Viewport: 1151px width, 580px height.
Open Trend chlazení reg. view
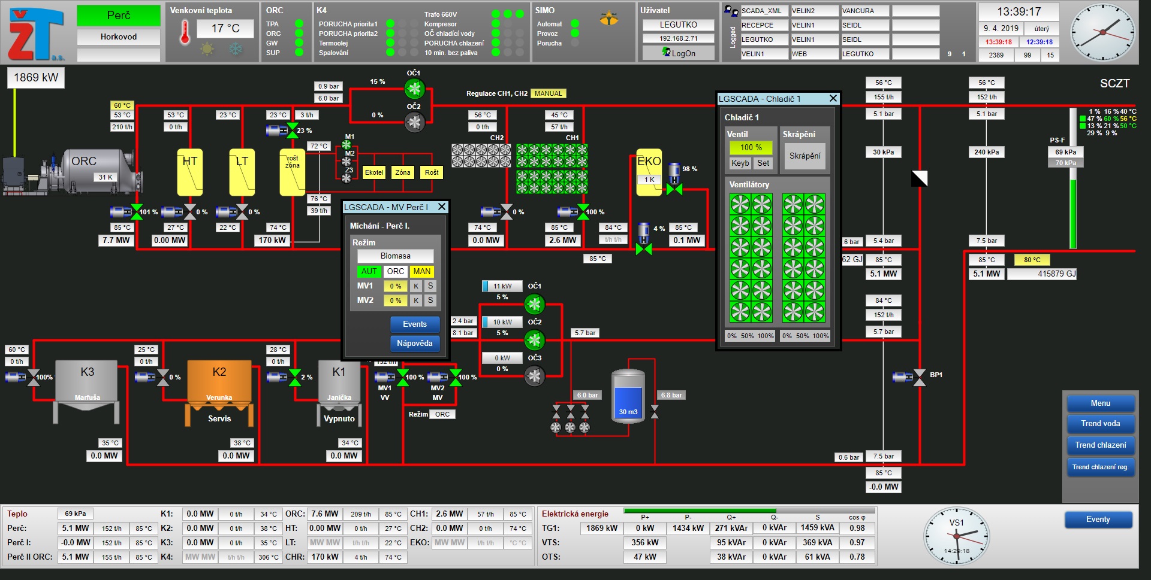1101,467
